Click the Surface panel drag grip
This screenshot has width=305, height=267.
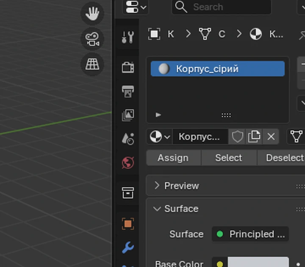300,209
